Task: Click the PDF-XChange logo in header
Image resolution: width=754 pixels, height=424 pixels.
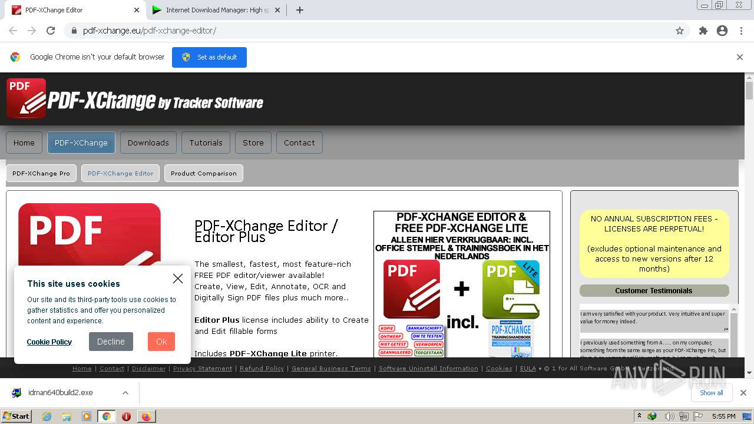Action: (135, 99)
